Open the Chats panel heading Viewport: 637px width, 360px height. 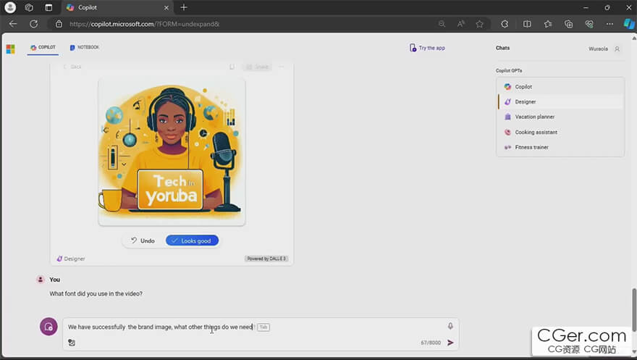pyautogui.click(x=502, y=48)
